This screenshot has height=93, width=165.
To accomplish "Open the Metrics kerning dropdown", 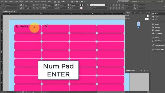I will click(x=53, y=5).
